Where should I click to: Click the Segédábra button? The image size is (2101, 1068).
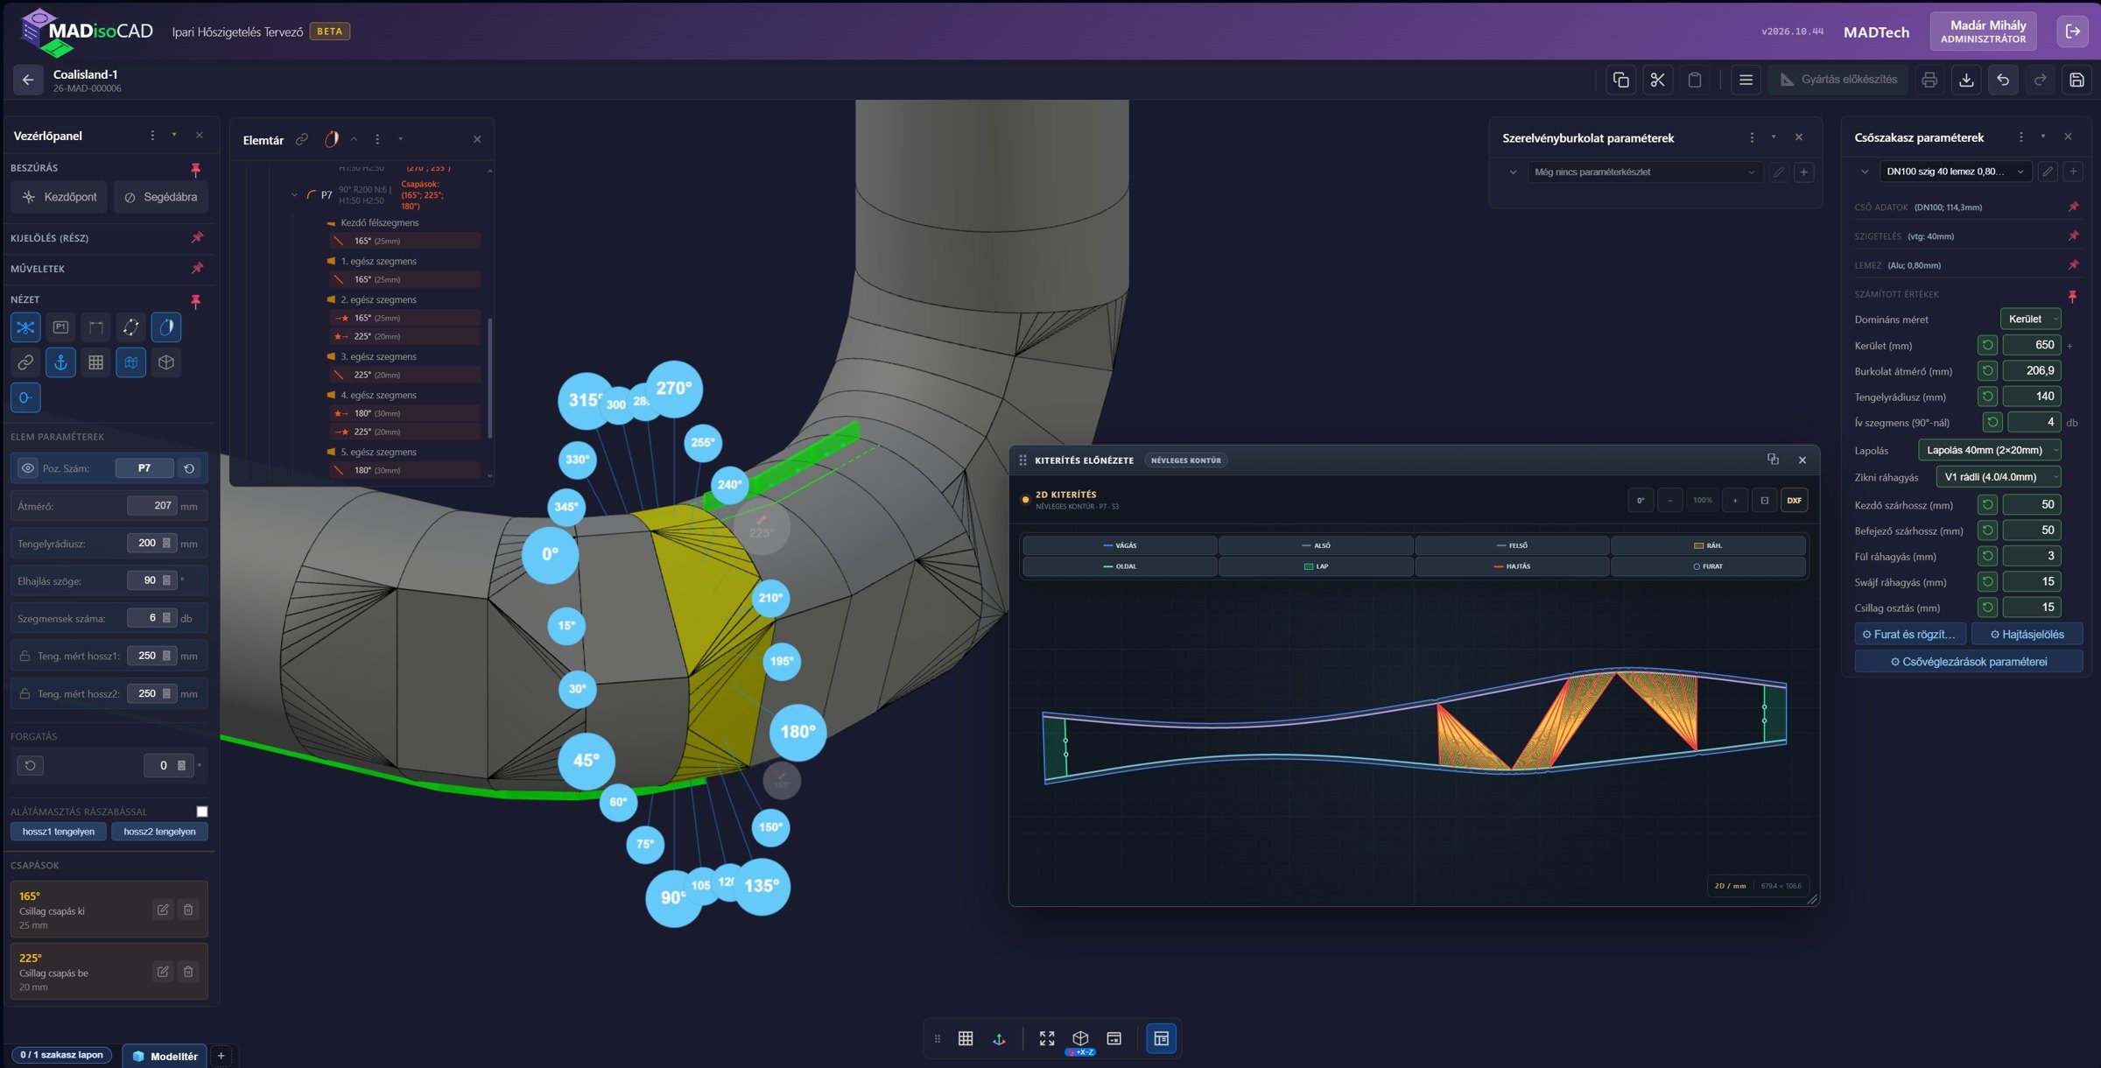click(161, 197)
